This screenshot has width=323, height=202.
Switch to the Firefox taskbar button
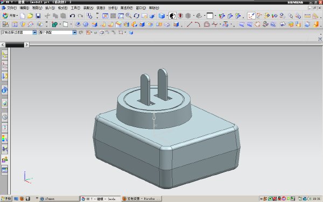tap(142, 199)
